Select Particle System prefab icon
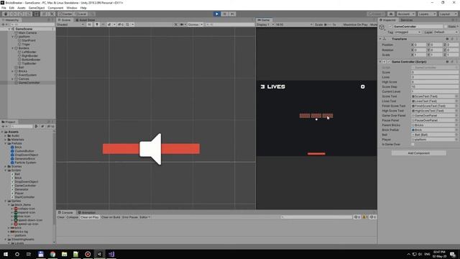Image resolution: width=460 pixels, height=259 pixels. coord(12,163)
